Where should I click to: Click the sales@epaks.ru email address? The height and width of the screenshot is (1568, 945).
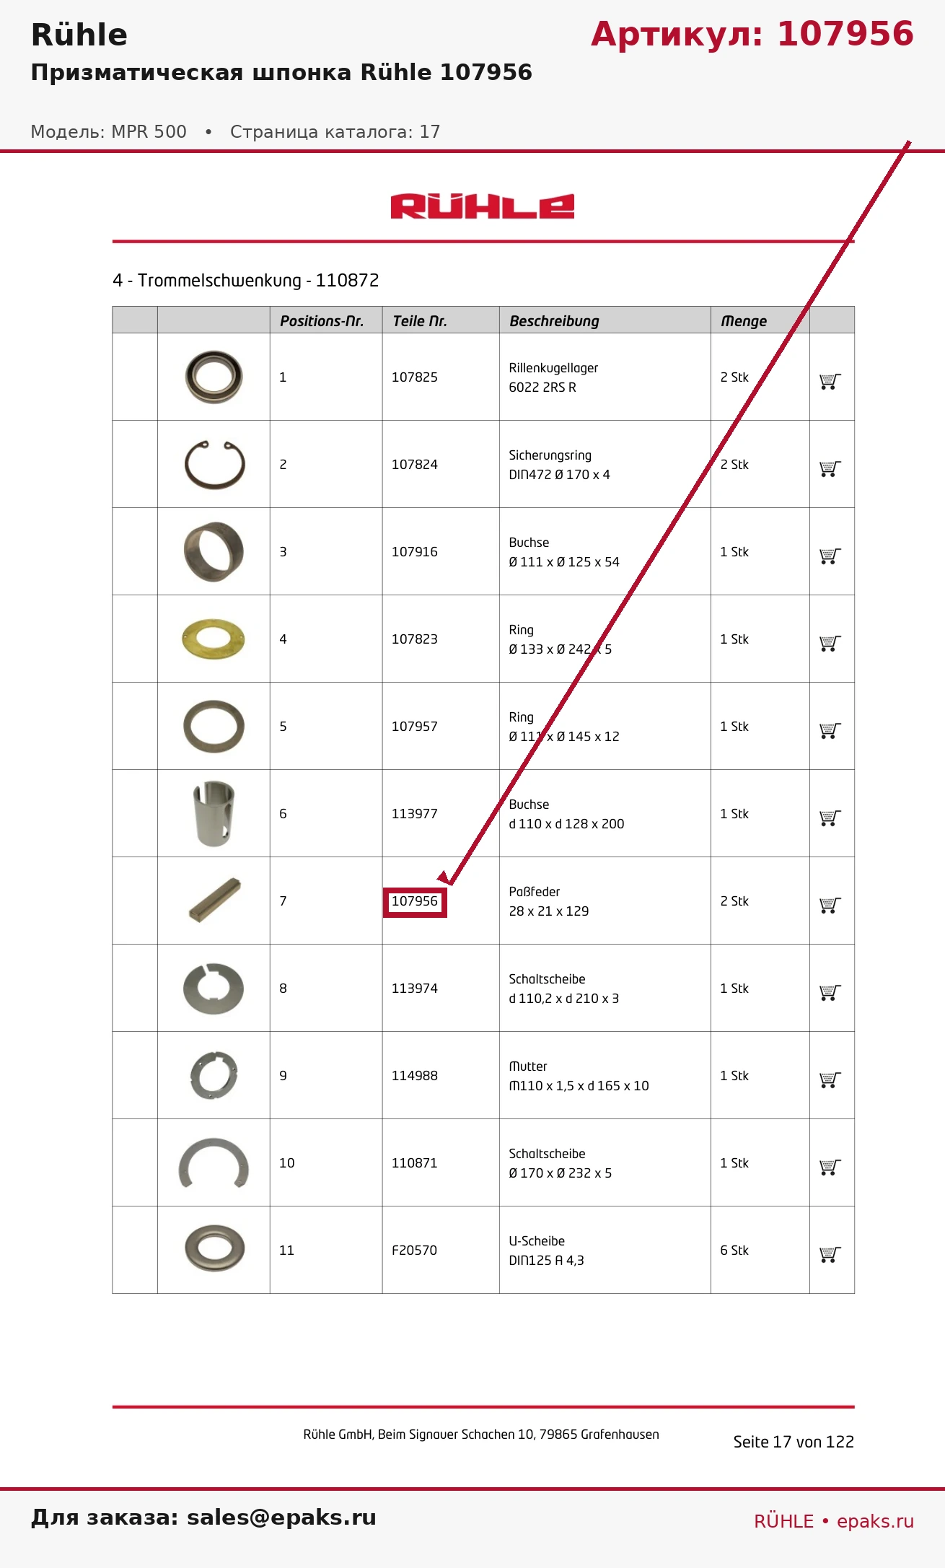click(x=281, y=1517)
